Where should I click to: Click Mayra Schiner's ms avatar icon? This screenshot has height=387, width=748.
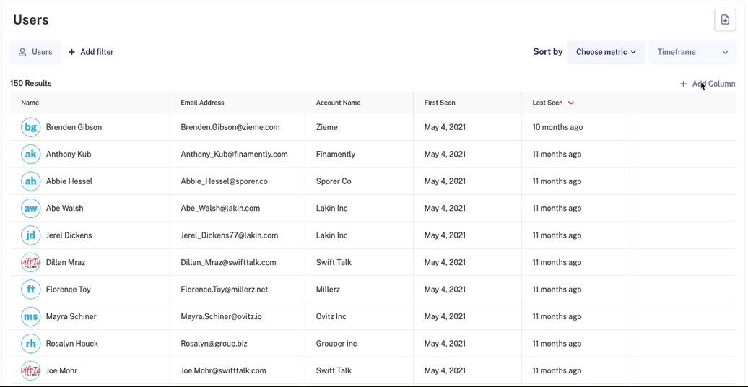[x=30, y=316]
